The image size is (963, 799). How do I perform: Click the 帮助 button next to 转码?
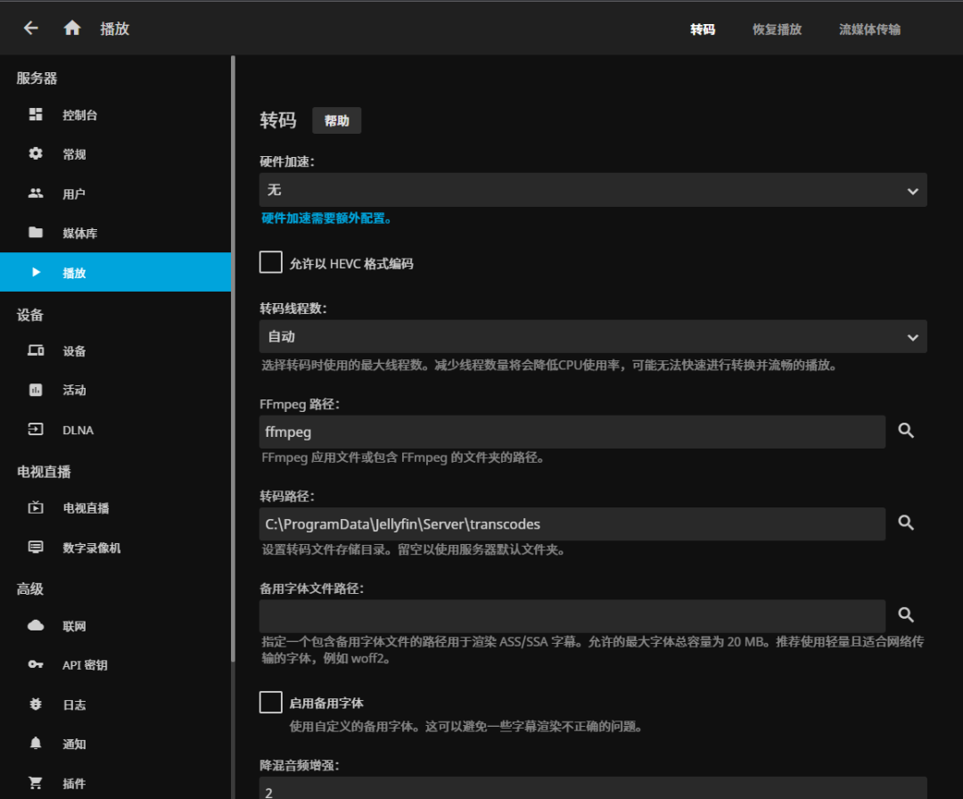click(x=336, y=120)
